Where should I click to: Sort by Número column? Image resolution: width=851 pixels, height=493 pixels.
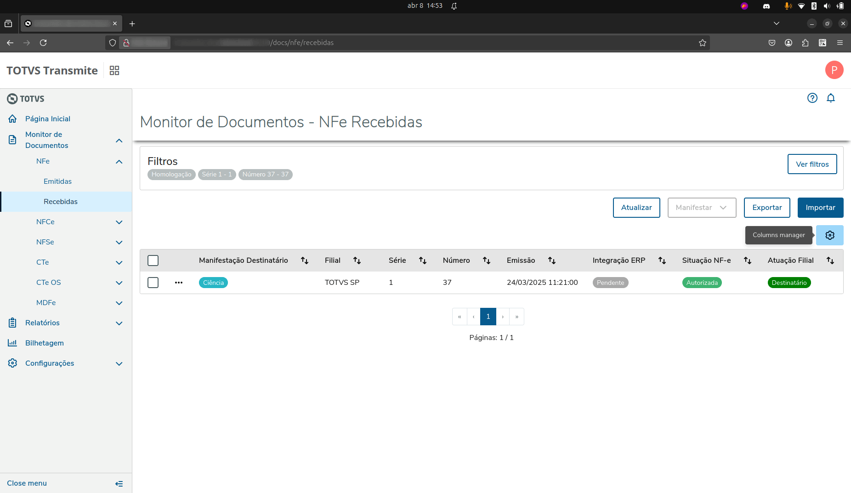(487, 261)
